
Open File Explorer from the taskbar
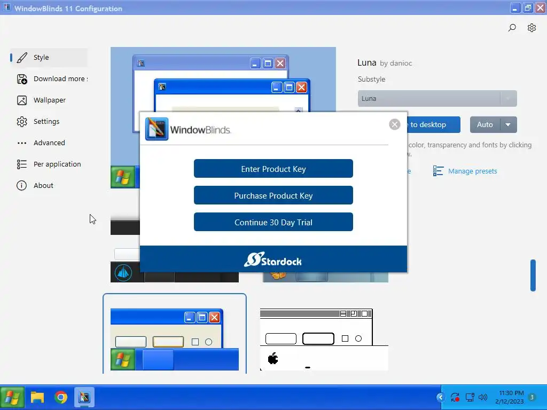[x=37, y=397]
